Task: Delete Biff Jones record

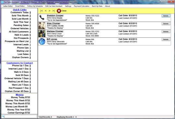Action: (166, 39)
